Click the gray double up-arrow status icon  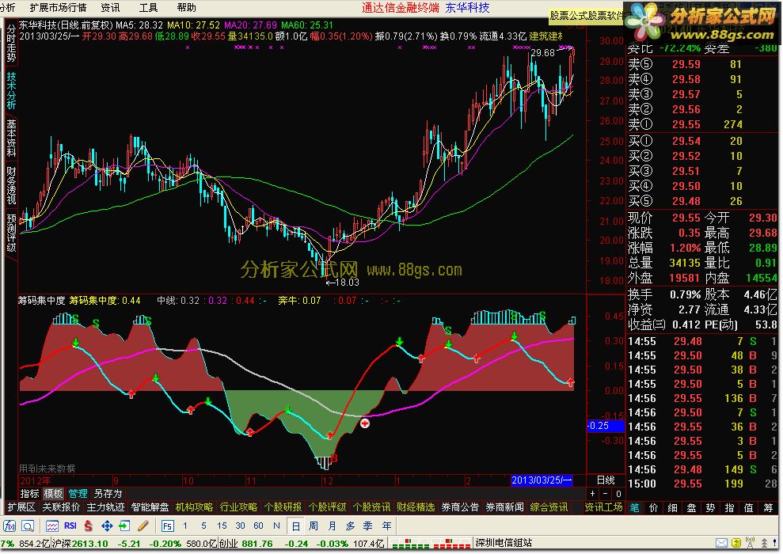point(764,543)
